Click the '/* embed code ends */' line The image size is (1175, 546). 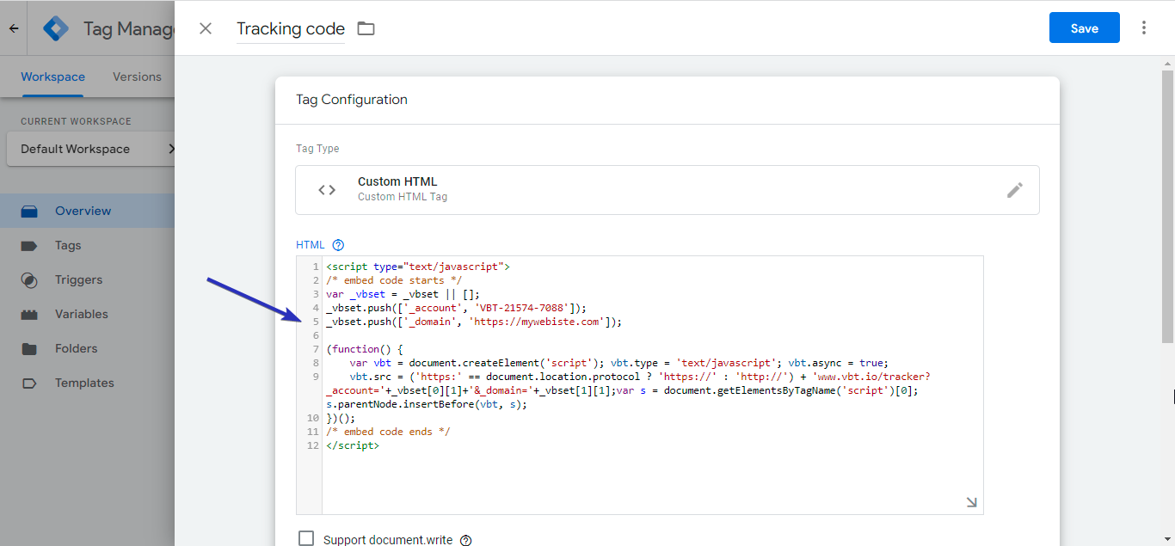click(x=388, y=432)
